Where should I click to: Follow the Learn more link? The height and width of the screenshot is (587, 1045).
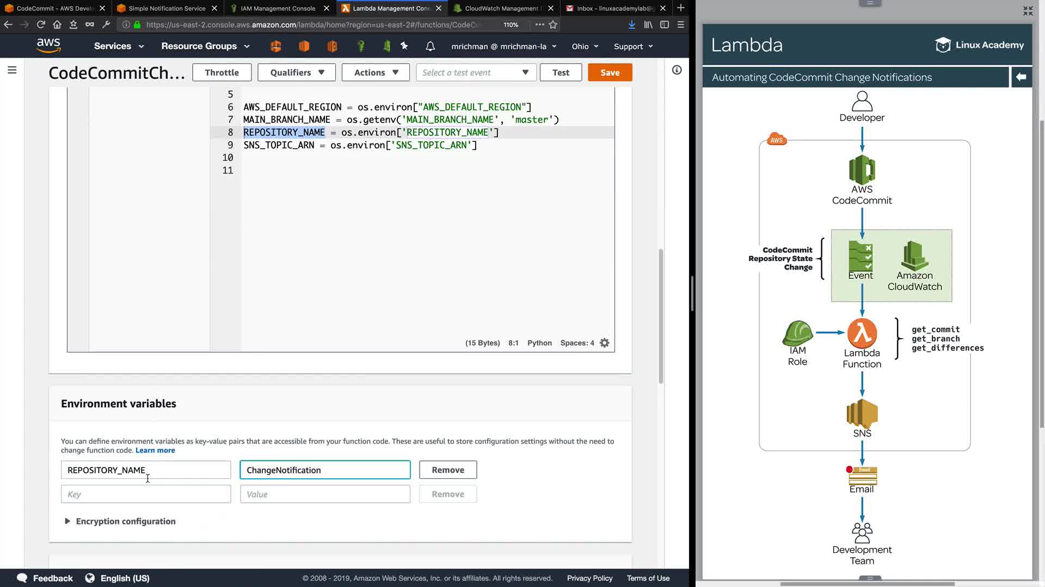click(x=155, y=450)
